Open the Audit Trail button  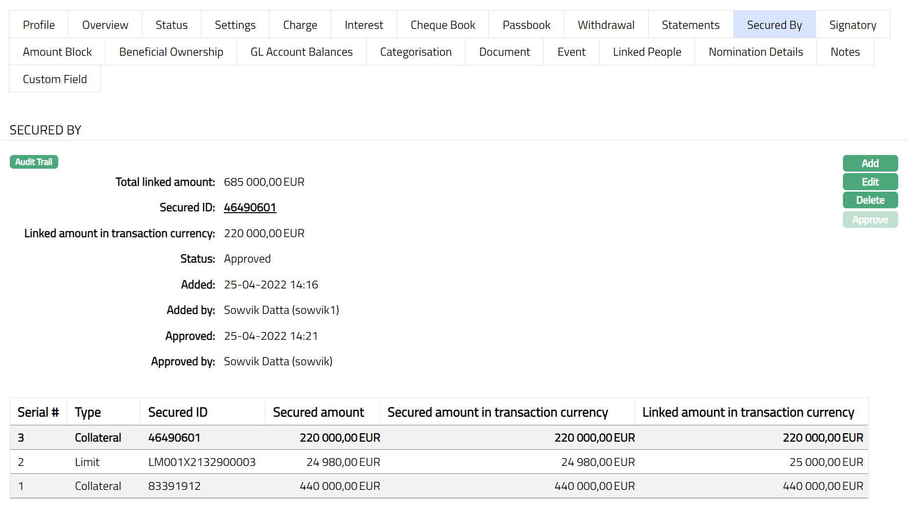(x=34, y=162)
